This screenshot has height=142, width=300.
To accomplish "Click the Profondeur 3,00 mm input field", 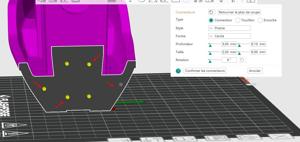I will click(x=229, y=44).
